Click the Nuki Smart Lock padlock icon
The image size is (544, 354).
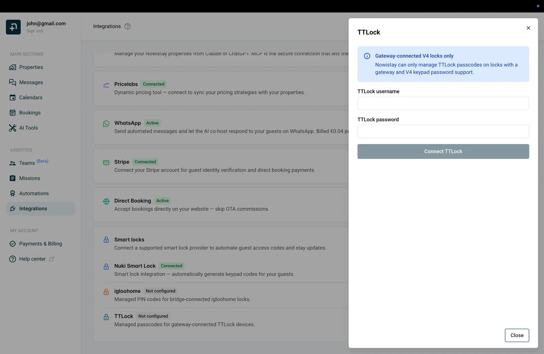106,267
